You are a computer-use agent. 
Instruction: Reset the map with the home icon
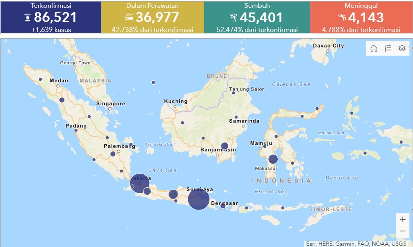coord(374,48)
